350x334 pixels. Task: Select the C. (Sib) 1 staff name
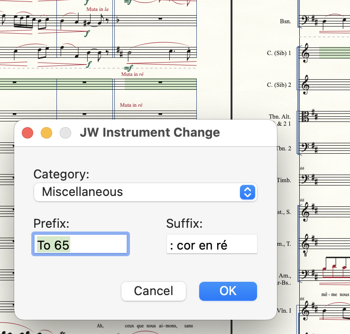click(279, 54)
